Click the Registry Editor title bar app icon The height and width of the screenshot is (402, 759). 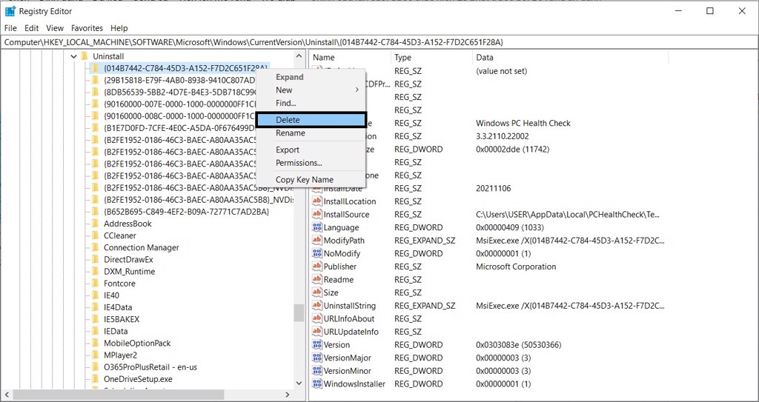(x=10, y=11)
